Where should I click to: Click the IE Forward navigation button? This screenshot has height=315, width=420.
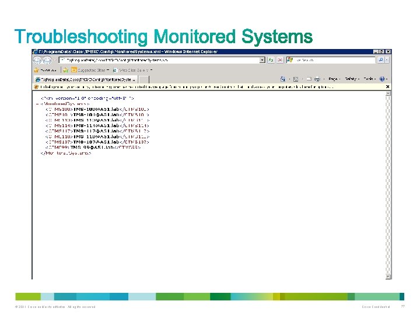pyautogui.click(x=47, y=60)
